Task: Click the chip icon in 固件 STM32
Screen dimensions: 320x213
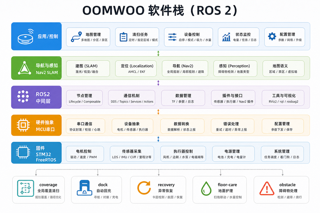Action: coord(23,152)
